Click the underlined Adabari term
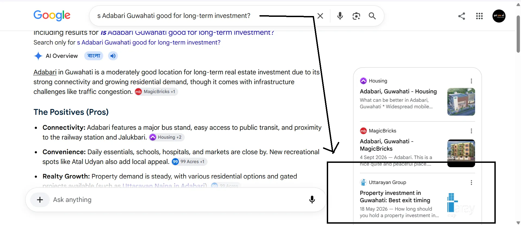This screenshot has width=521, height=225. [45, 72]
